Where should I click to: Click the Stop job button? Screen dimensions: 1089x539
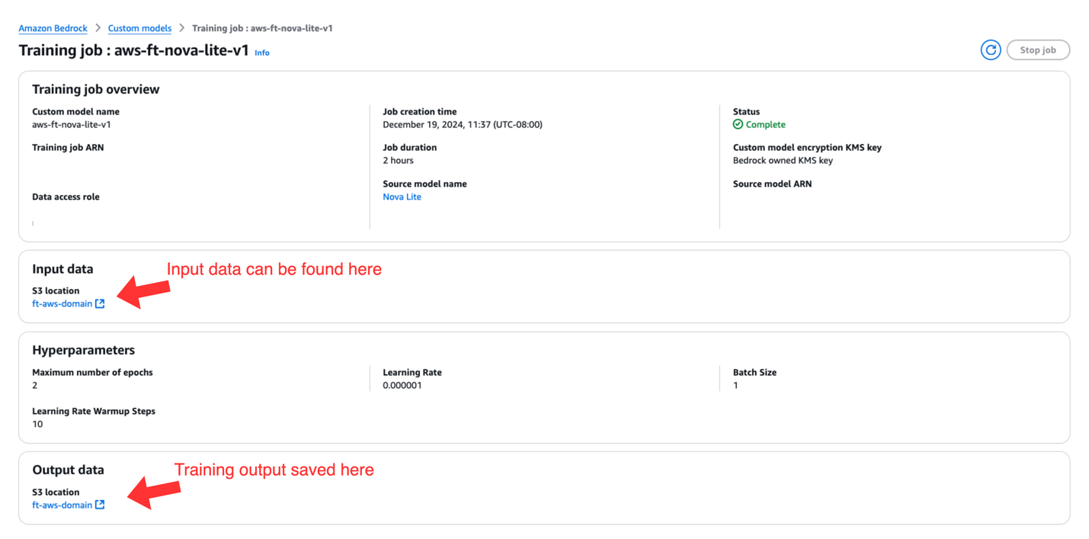[1038, 50]
